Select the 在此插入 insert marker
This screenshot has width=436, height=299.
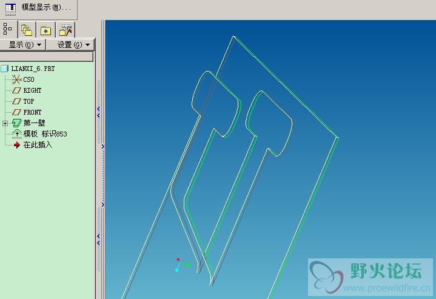coord(38,145)
